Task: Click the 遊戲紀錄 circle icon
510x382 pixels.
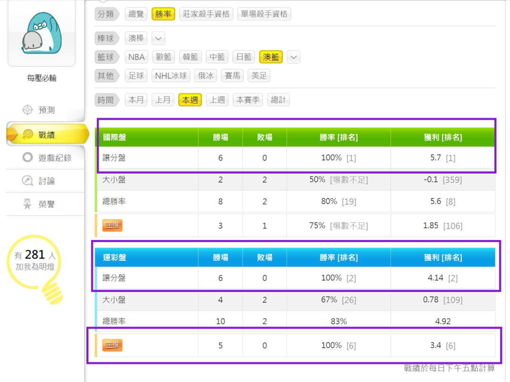Action: point(27,158)
